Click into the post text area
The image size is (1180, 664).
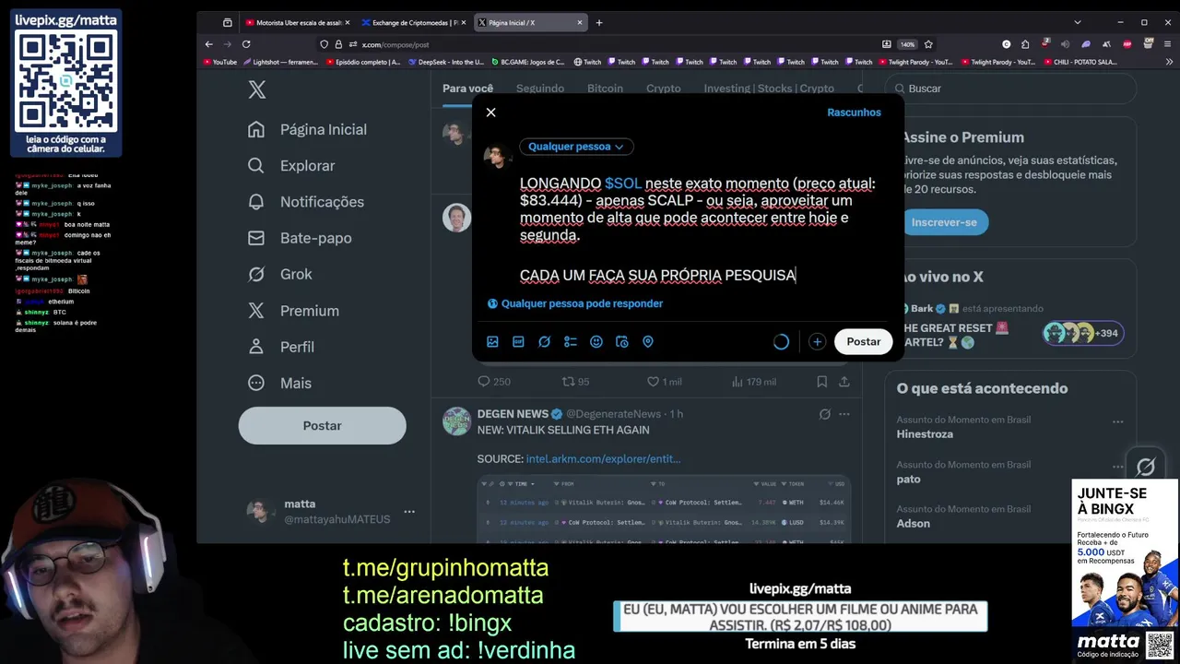click(698, 229)
